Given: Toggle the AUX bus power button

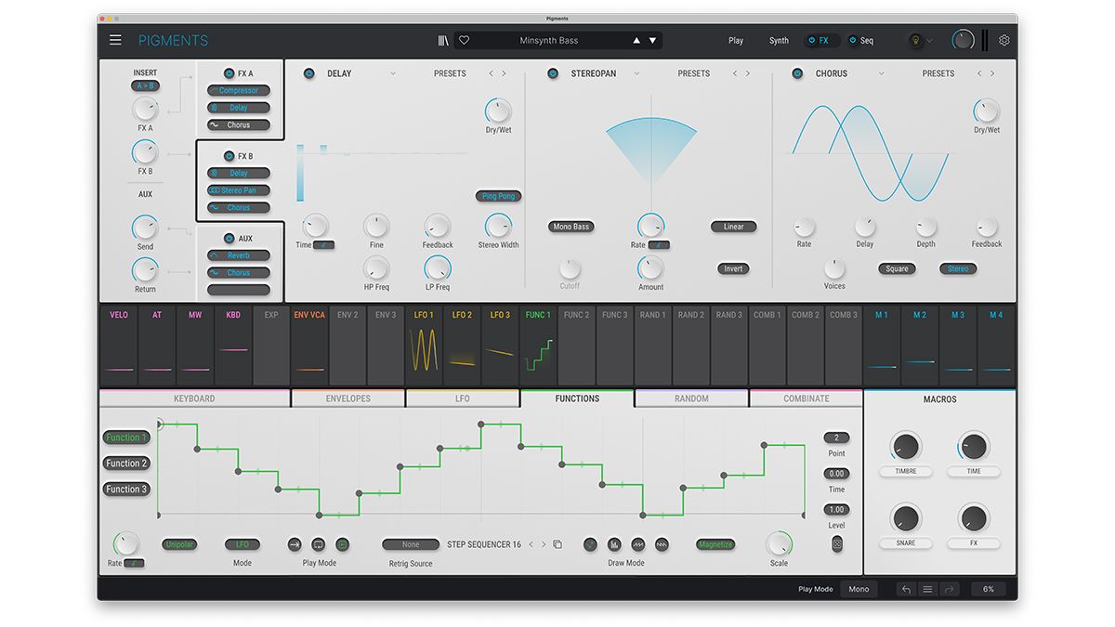Looking at the screenshot, I should pyautogui.click(x=229, y=239).
